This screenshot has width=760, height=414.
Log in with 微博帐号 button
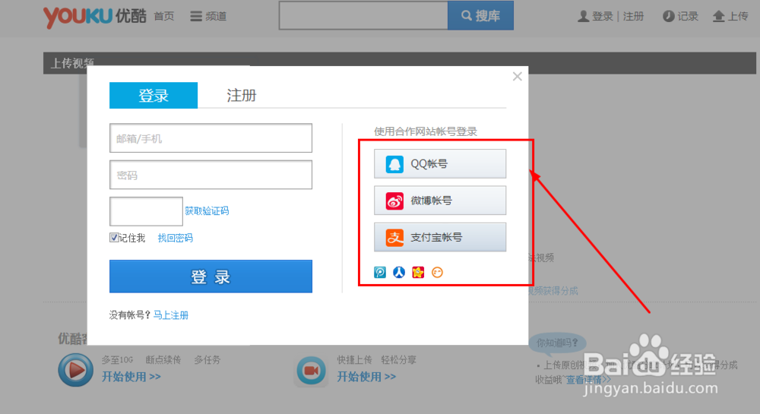tap(440, 201)
